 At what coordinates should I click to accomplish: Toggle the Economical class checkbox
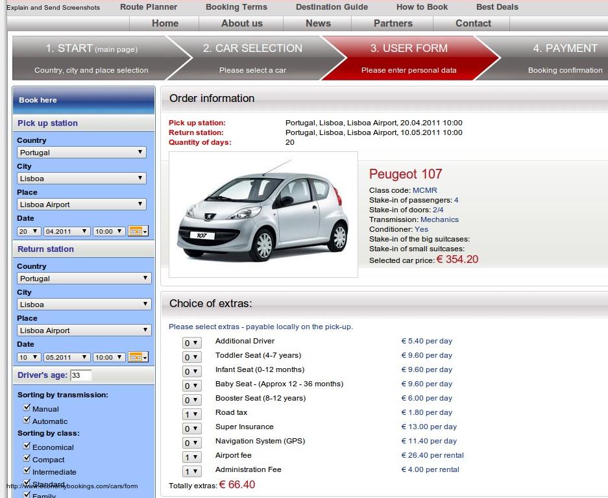(x=27, y=445)
